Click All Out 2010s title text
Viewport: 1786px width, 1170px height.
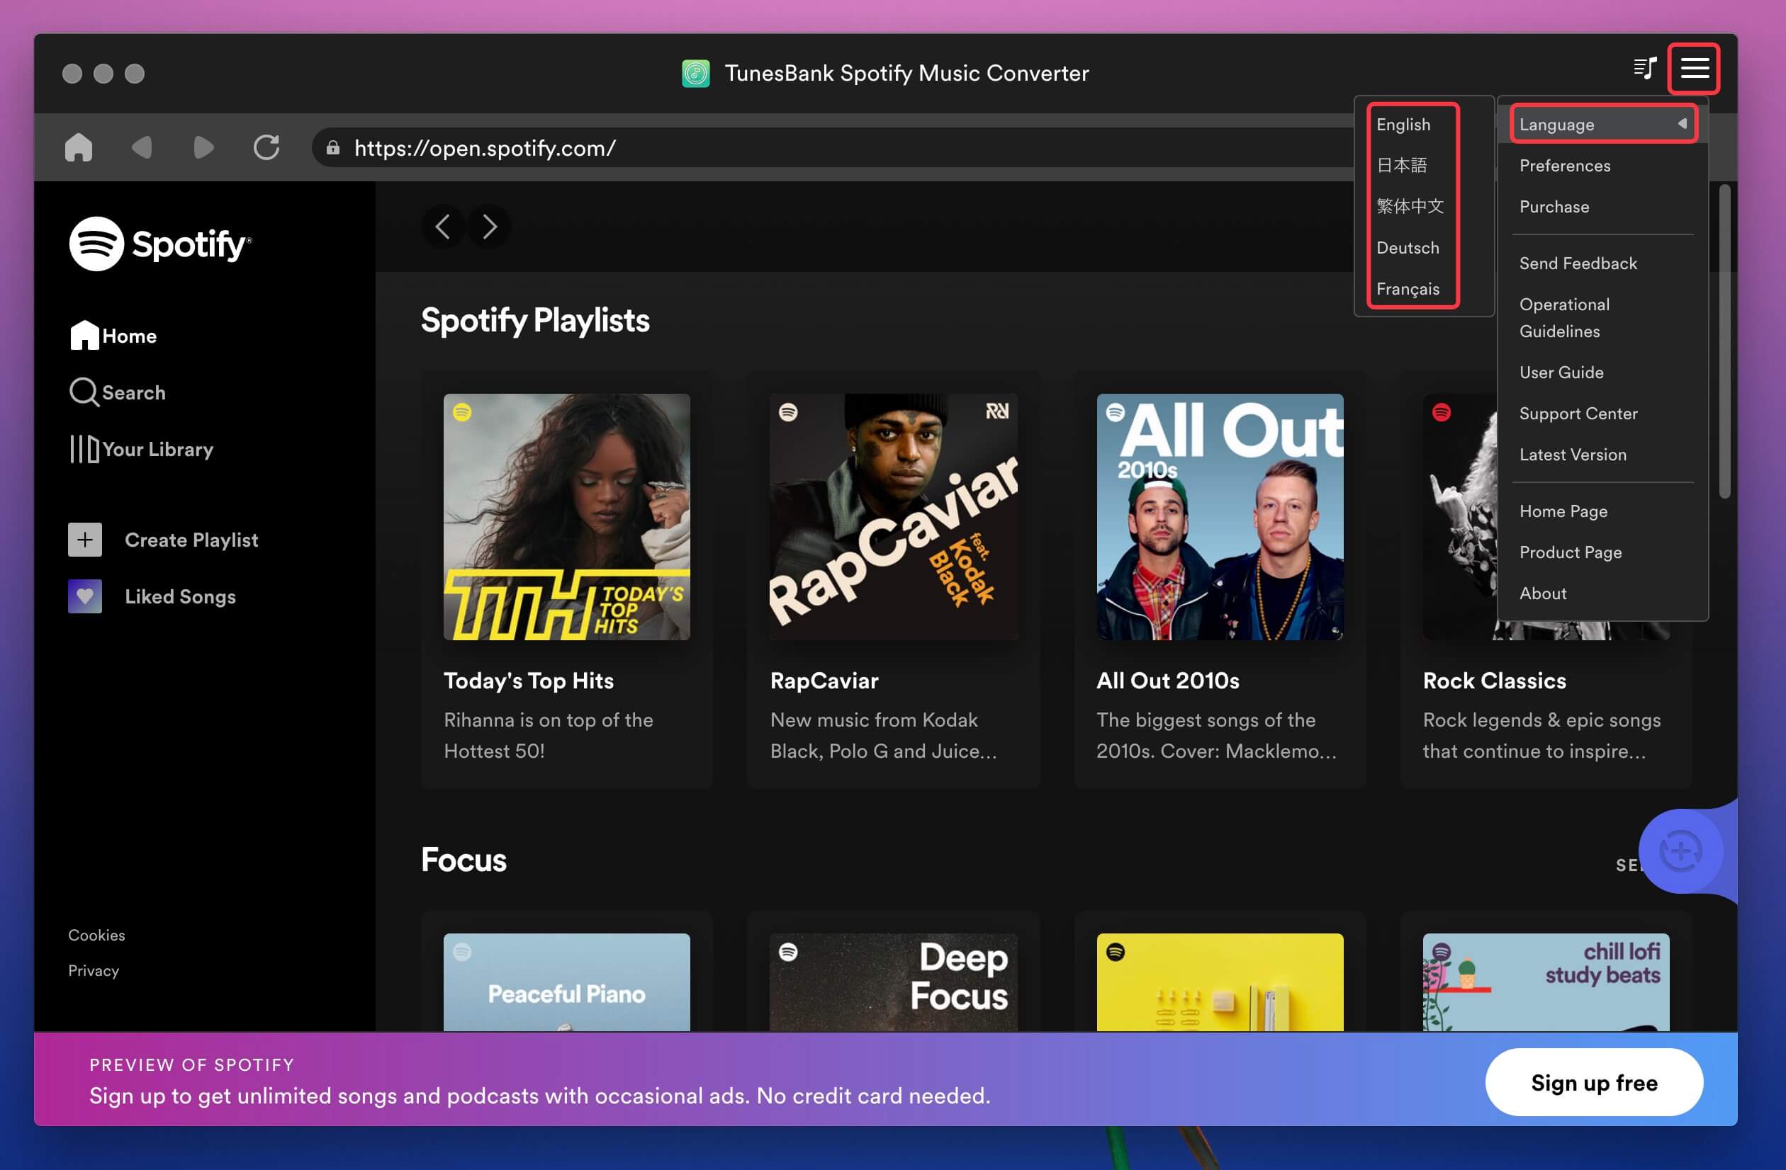coord(1168,680)
